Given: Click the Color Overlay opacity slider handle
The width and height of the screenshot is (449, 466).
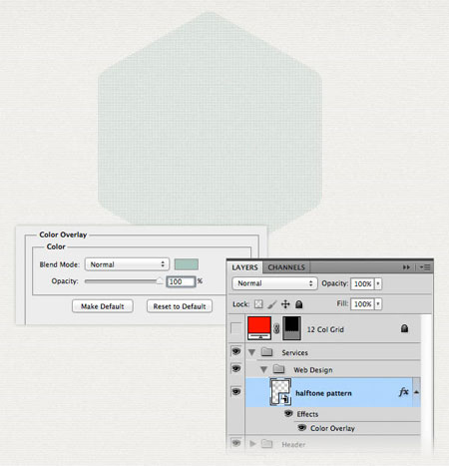Looking at the screenshot, I should (x=160, y=281).
